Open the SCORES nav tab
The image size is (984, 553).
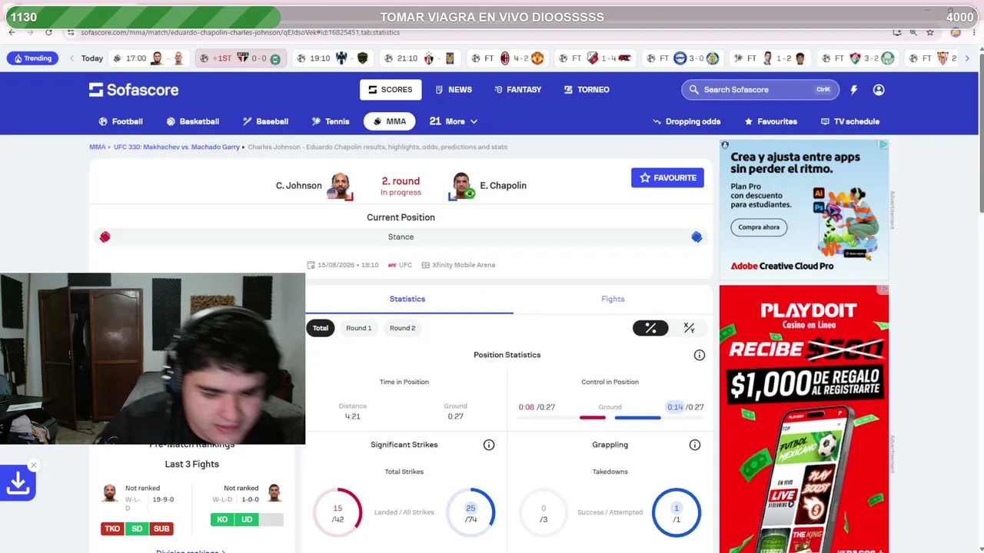click(x=391, y=90)
